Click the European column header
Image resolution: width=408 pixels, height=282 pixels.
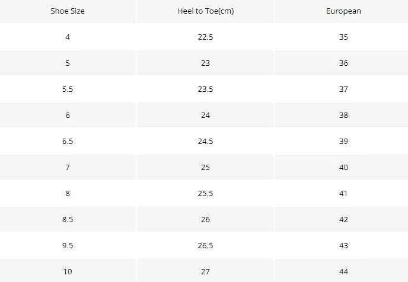click(x=342, y=11)
